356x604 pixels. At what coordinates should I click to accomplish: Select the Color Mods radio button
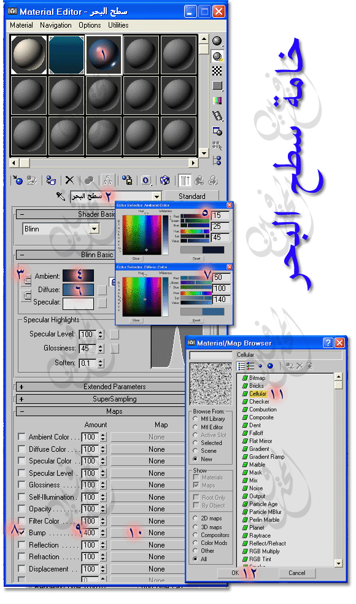196,543
